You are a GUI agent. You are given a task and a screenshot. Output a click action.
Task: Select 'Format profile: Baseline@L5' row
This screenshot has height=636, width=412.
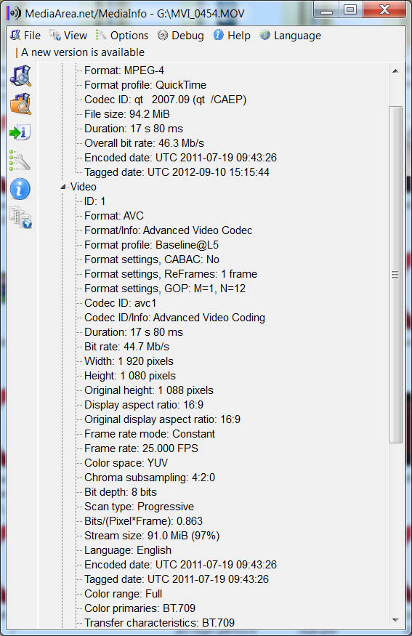point(151,245)
